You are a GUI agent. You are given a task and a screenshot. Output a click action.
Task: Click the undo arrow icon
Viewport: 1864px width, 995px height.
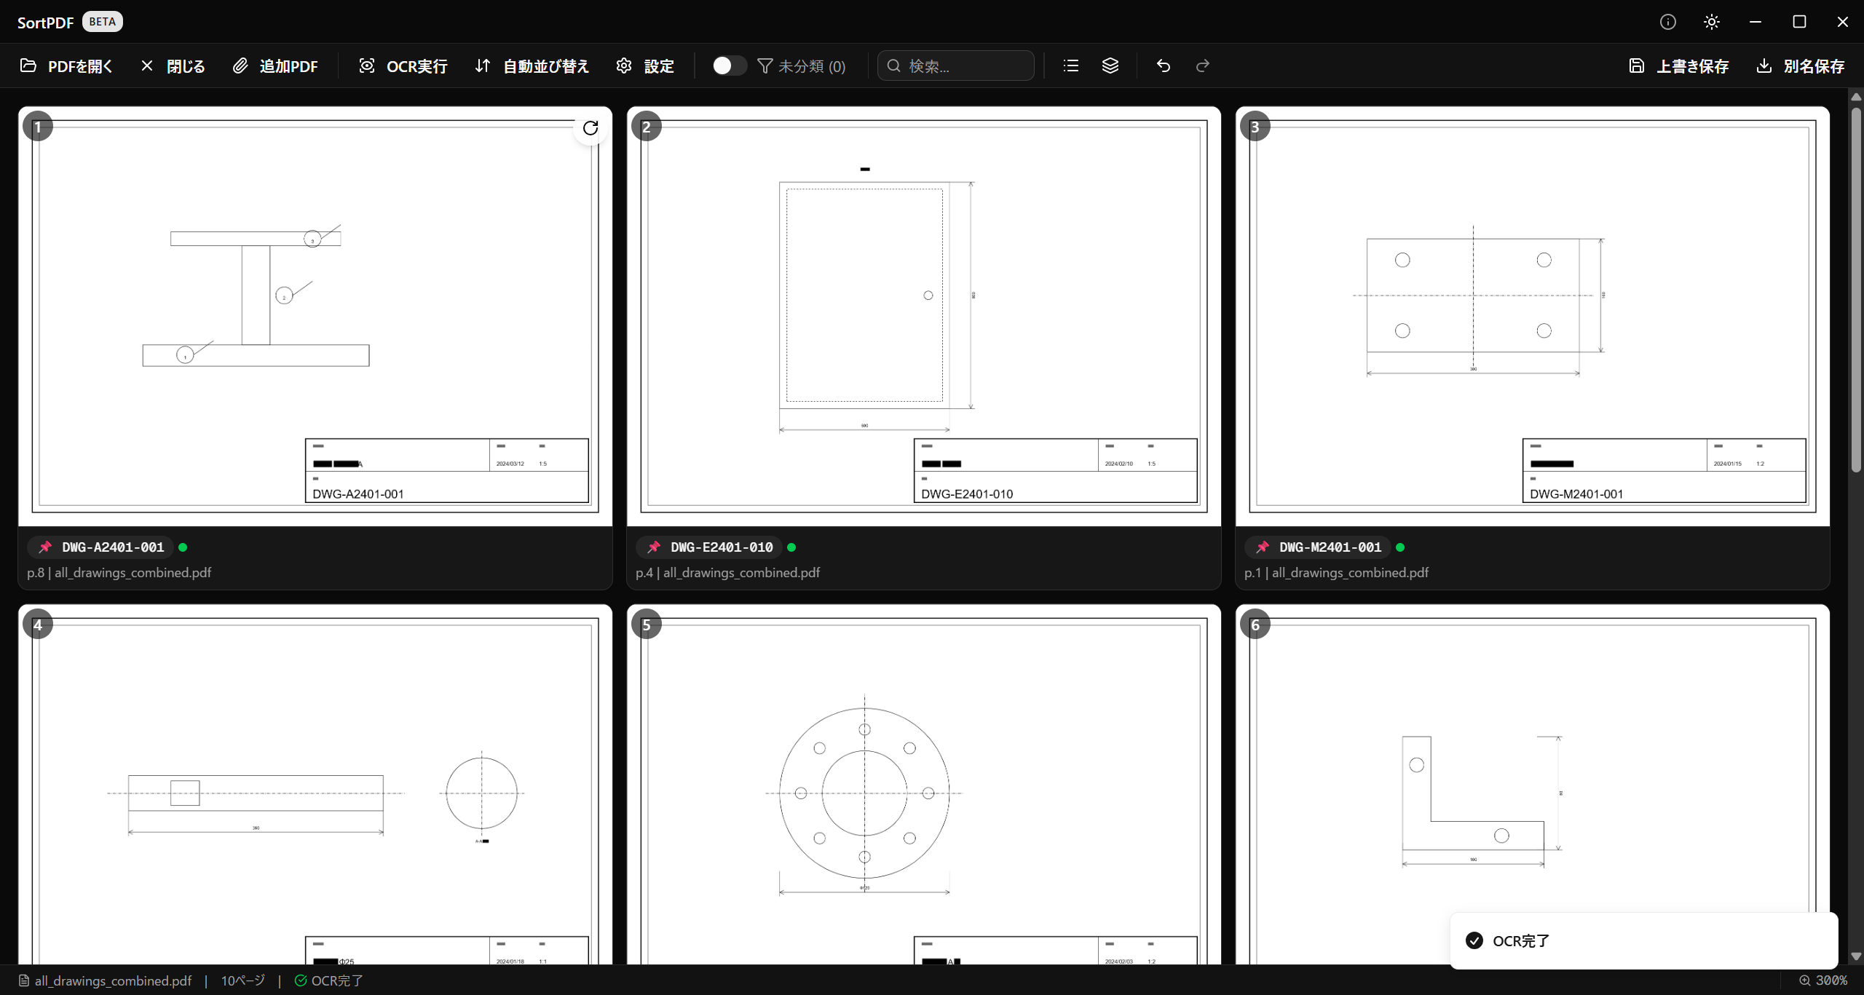(1163, 66)
